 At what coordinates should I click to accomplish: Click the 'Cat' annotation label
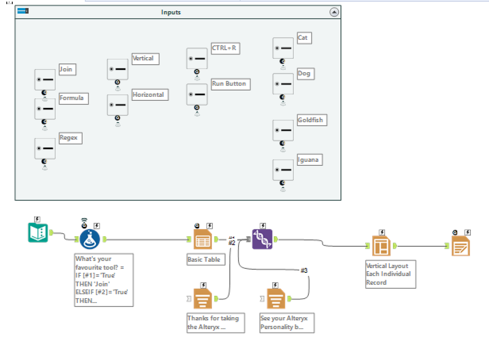pos(304,38)
